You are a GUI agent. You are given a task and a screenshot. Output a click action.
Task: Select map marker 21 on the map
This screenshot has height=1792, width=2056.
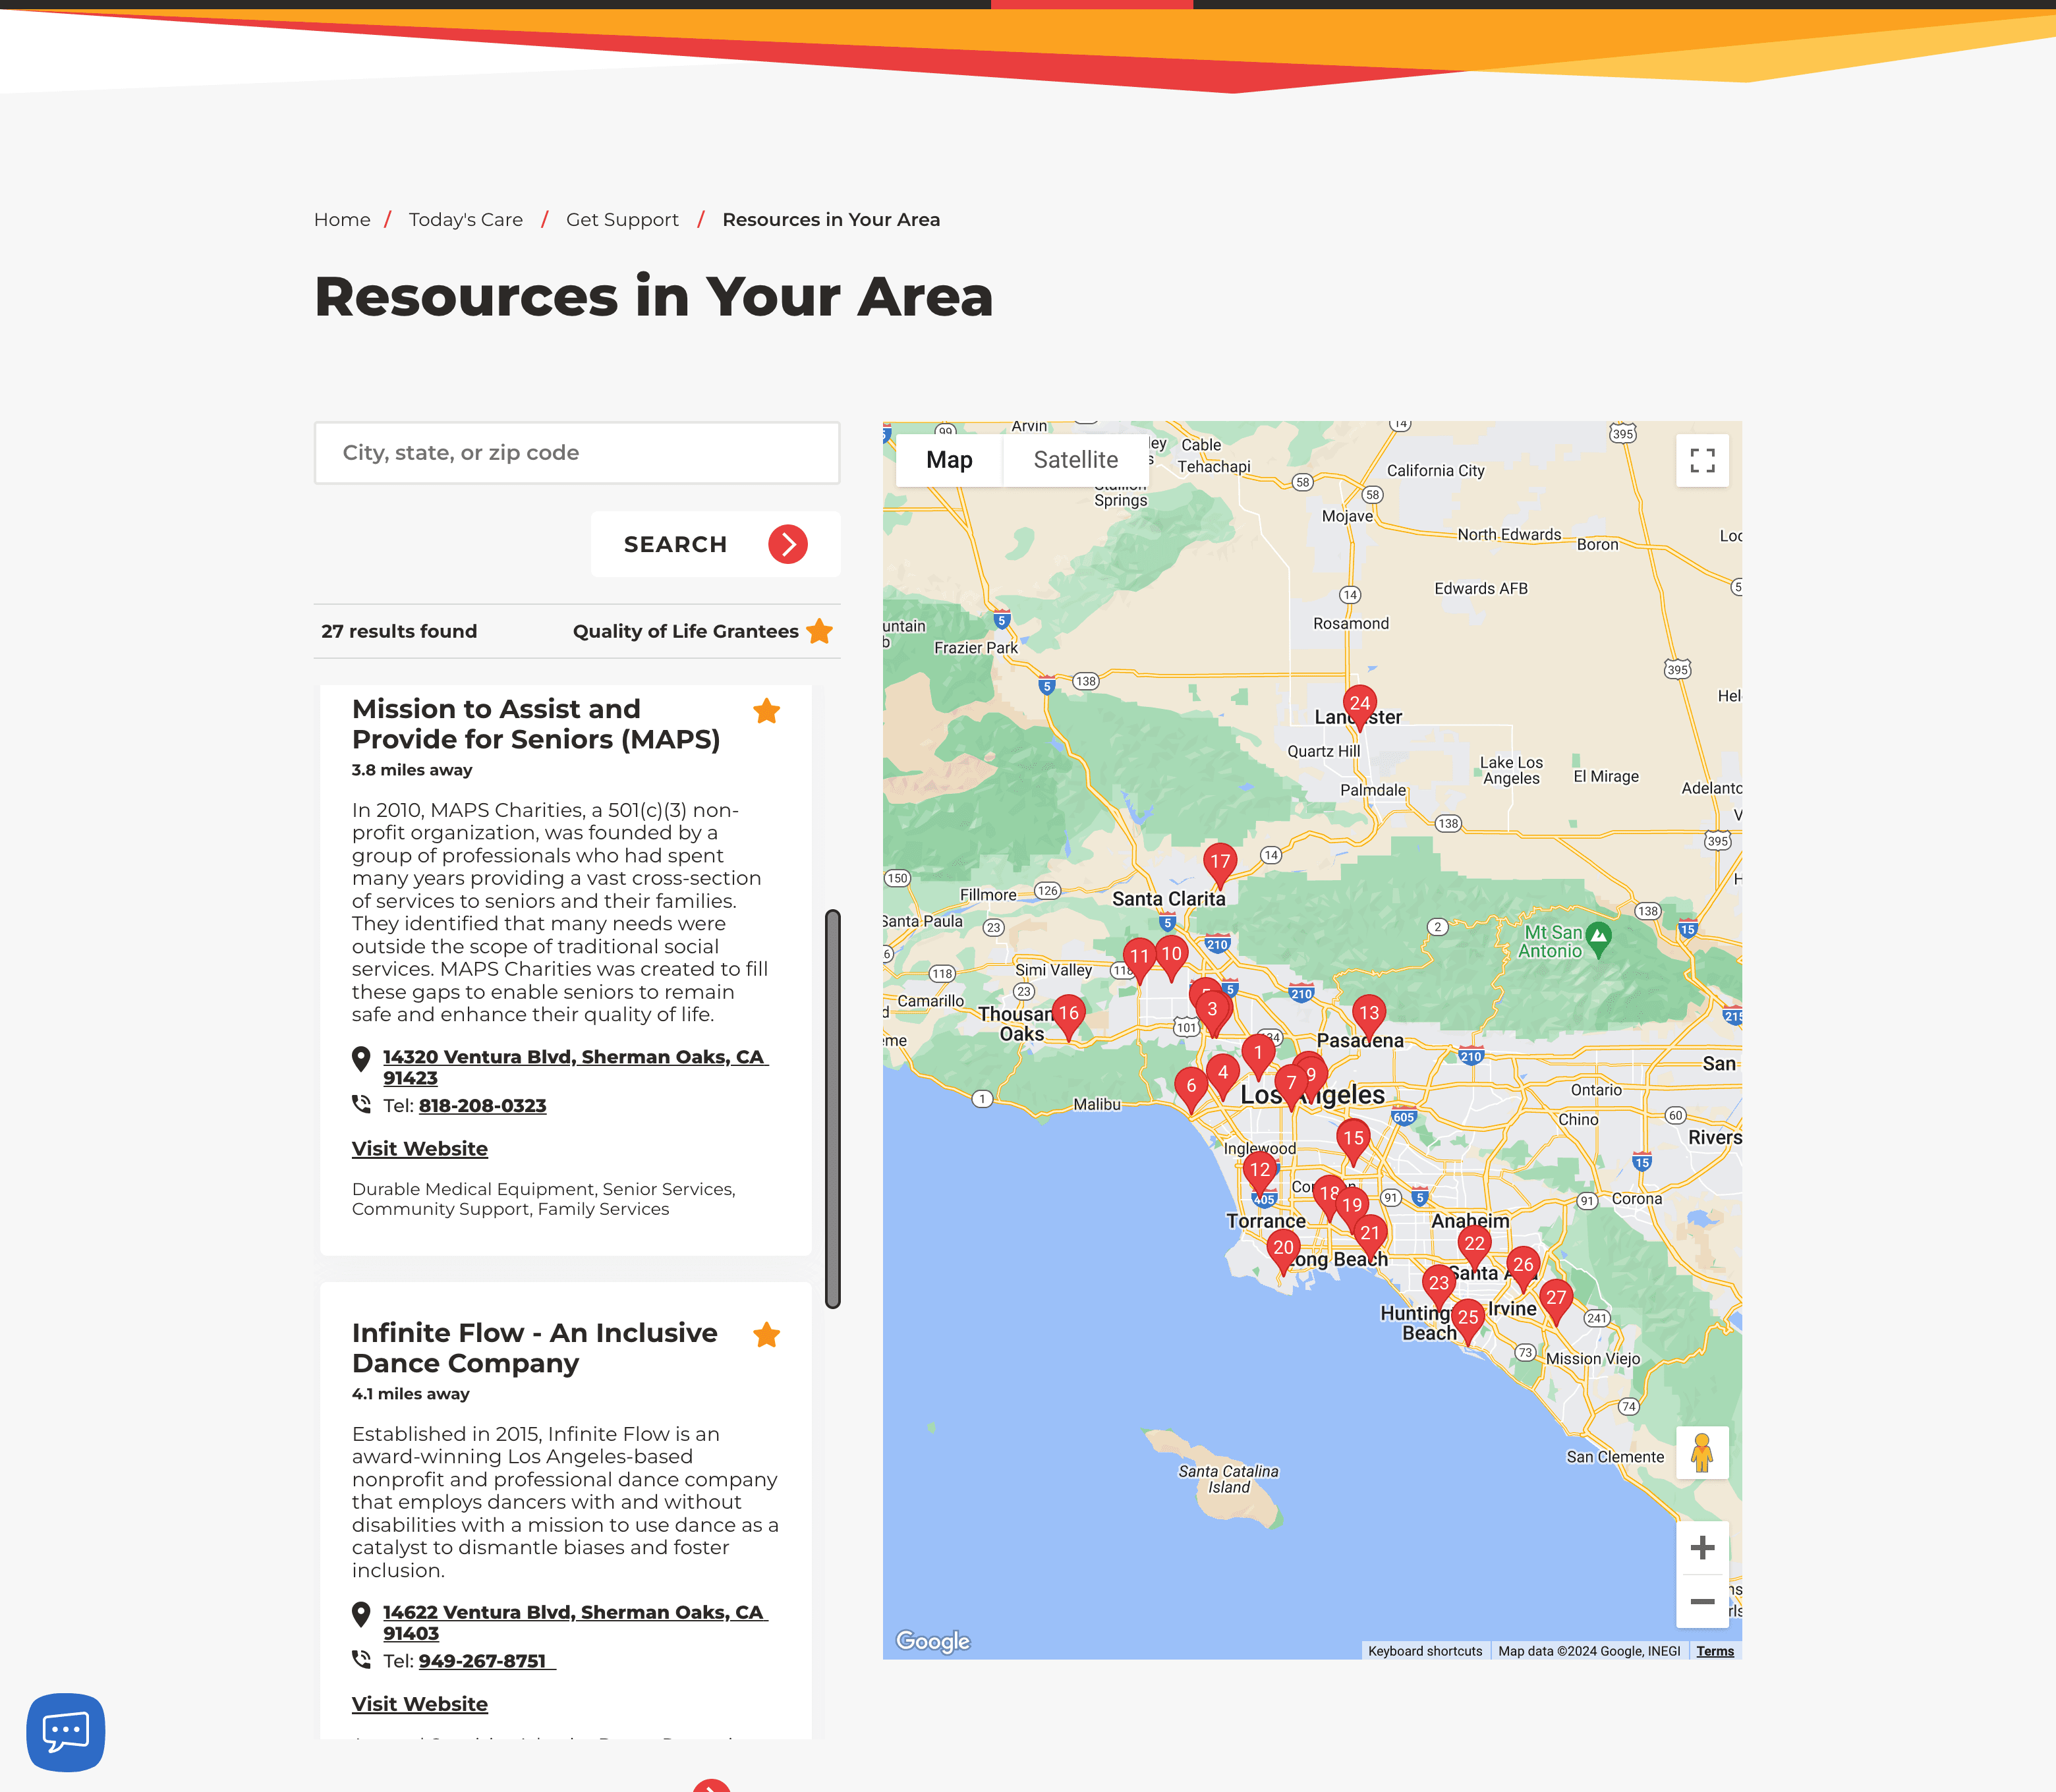(x=1371, y=1234)
